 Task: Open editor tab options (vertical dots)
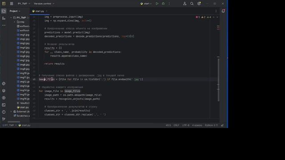[216, 11]
